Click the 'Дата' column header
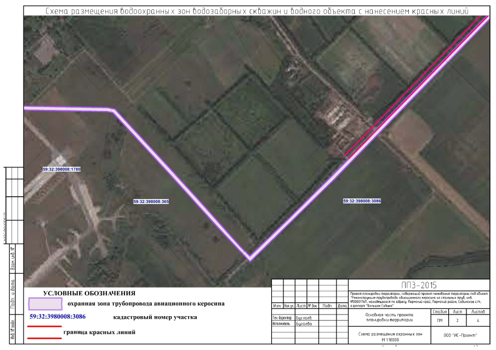 point(342,306)
